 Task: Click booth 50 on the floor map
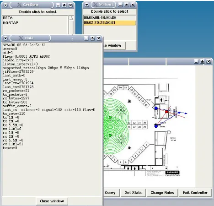120,87
